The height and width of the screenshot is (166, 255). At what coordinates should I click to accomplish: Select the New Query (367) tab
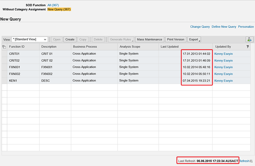coord(59,9)
